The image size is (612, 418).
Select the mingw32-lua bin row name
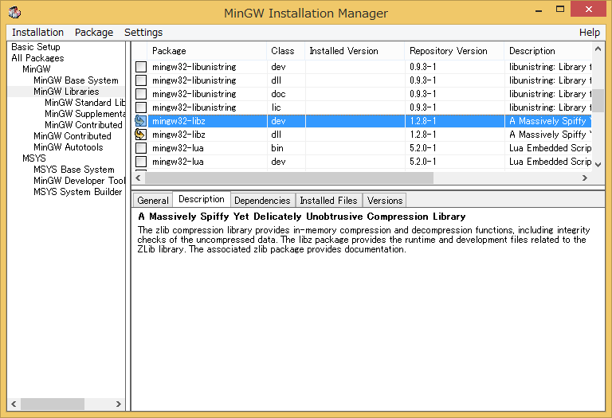pyautogui.click(x=178, y=148)
